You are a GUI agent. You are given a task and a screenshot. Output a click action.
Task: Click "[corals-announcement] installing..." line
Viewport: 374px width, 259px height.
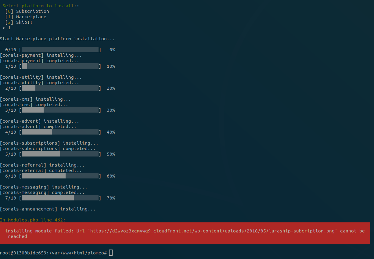tap(48, 209)
